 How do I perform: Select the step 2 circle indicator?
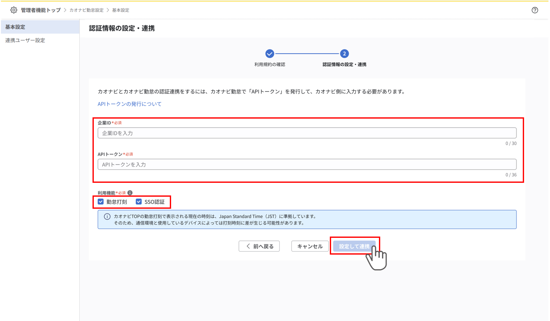point(345,54)
